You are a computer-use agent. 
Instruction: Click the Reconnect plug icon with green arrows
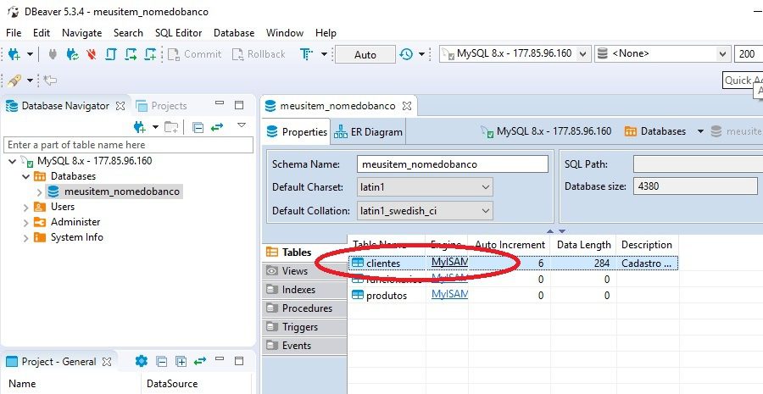(73, 54)
